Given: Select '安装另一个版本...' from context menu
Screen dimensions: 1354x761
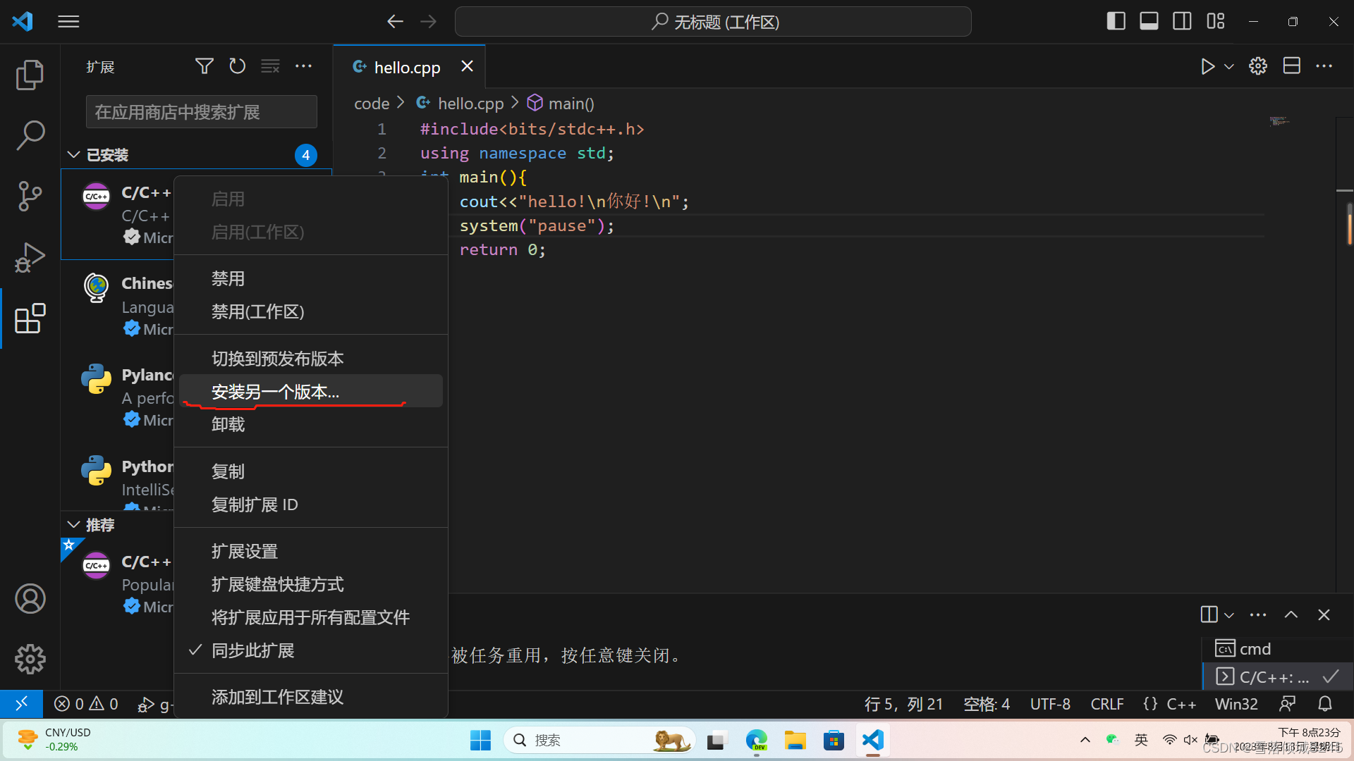Looking at the screenshot, I should pos(275,392).
